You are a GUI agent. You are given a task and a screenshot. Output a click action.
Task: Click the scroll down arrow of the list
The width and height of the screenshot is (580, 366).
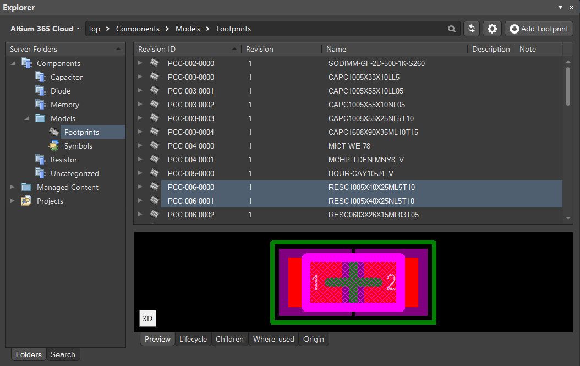(568, 218)
